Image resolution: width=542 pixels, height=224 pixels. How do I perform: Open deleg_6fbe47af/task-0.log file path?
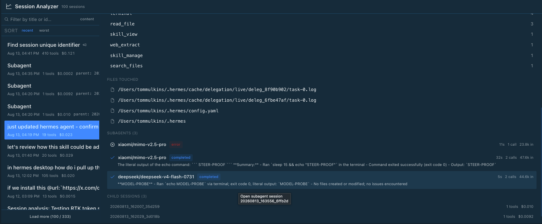point(217,100)
